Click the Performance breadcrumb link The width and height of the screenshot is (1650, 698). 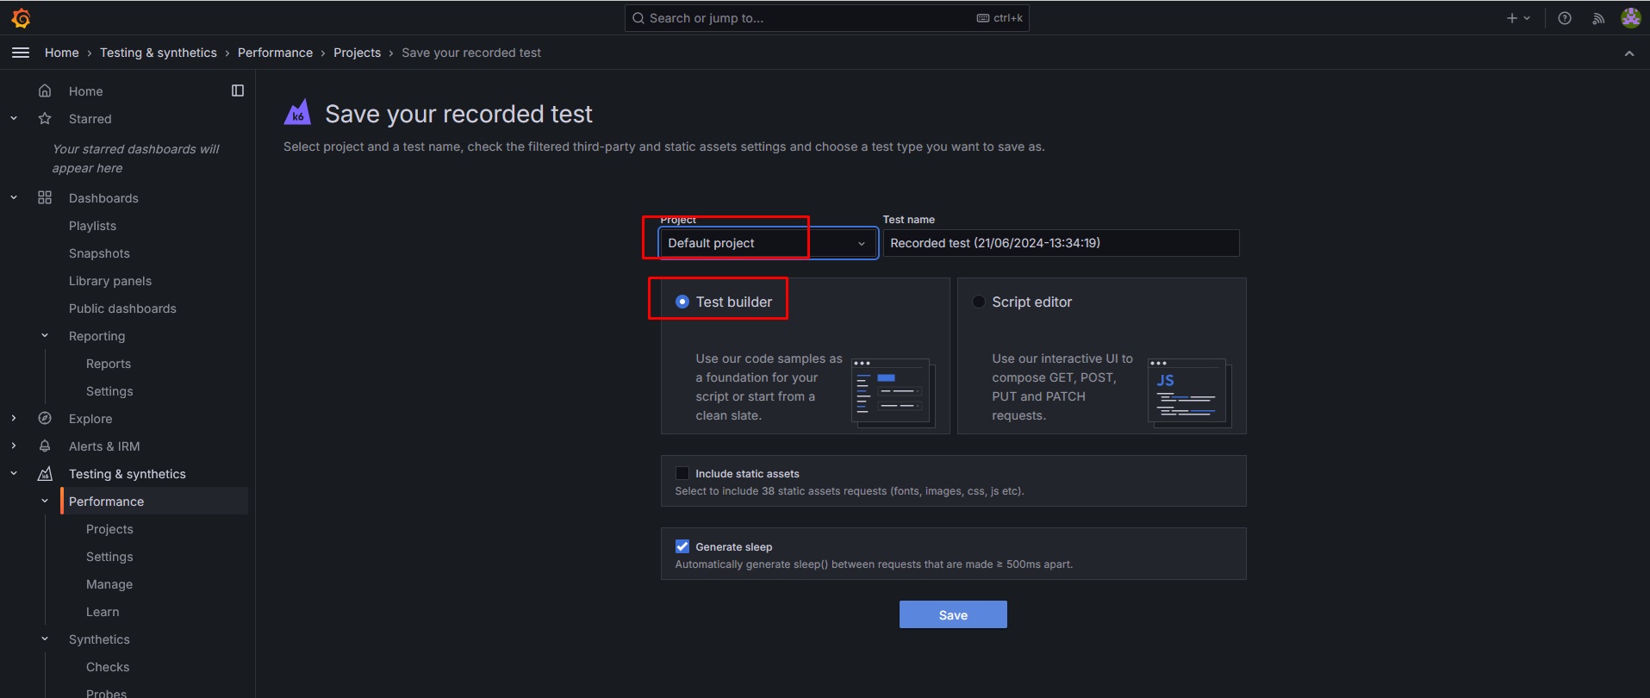click(275, 53)
